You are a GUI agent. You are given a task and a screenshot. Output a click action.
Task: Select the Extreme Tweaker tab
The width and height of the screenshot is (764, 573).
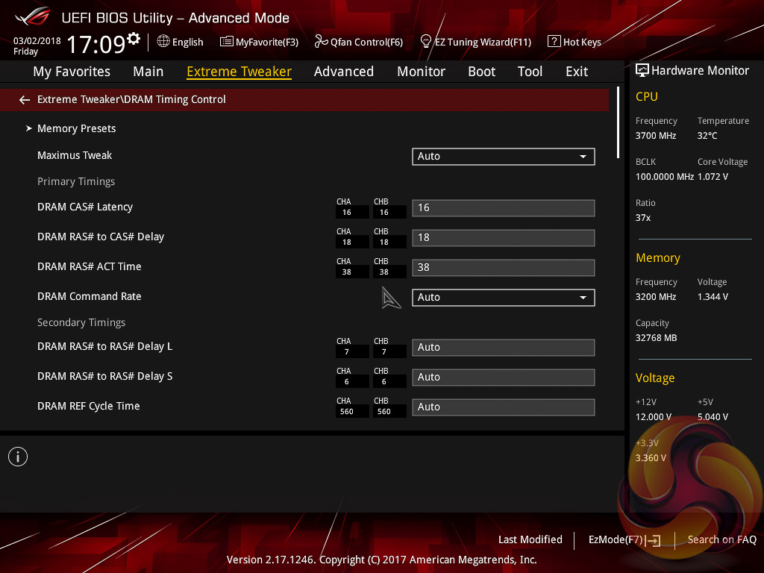[x=239, y=72]
